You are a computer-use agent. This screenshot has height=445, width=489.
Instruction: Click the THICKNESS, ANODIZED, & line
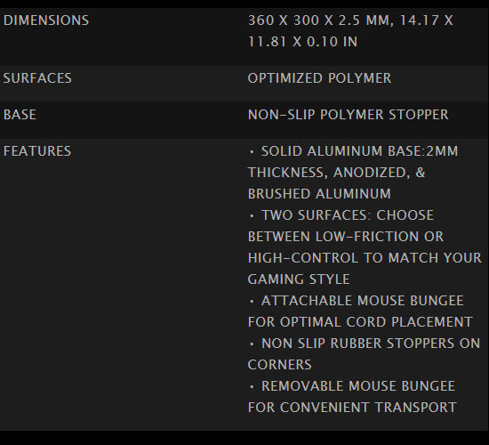tap(336, 173)
